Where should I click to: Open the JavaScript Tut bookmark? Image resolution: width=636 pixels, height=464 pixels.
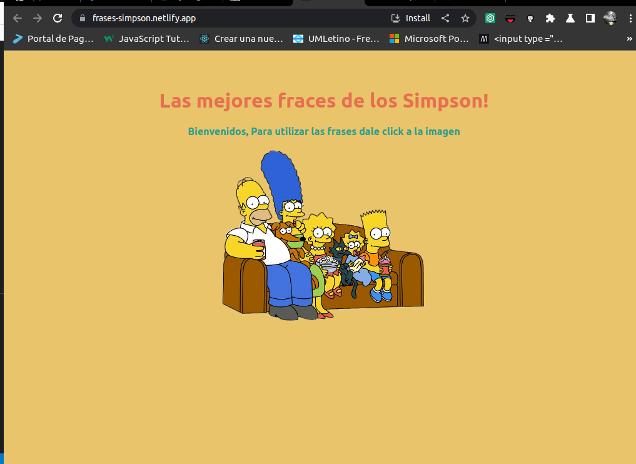(x=146, y=39)
